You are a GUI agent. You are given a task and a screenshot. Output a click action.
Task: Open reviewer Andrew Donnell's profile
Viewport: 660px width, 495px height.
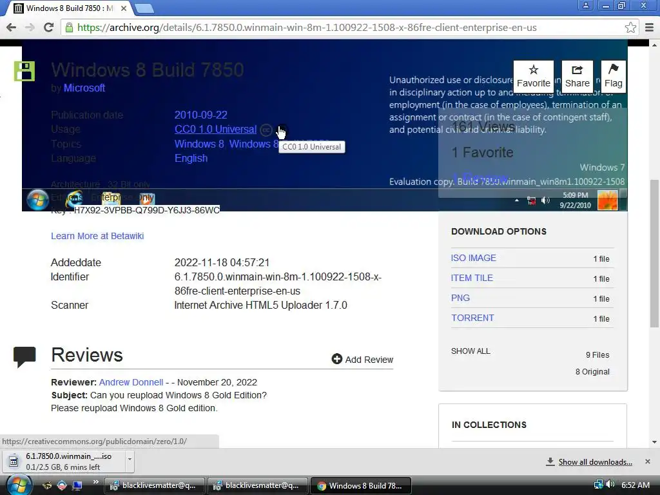click(131, 382)
